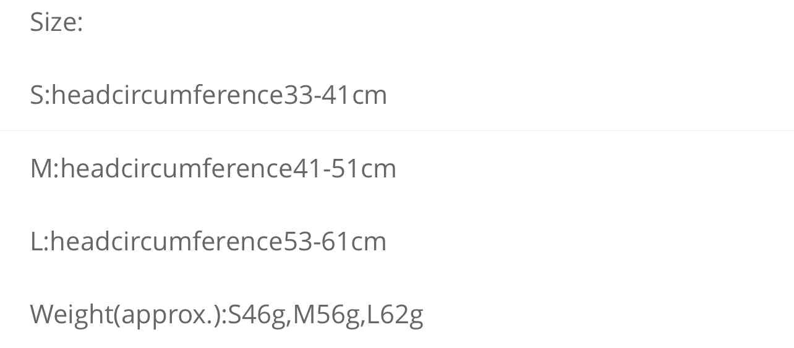Click the Weight(approx.) text line
794x348 pixels.
point(226,314)
